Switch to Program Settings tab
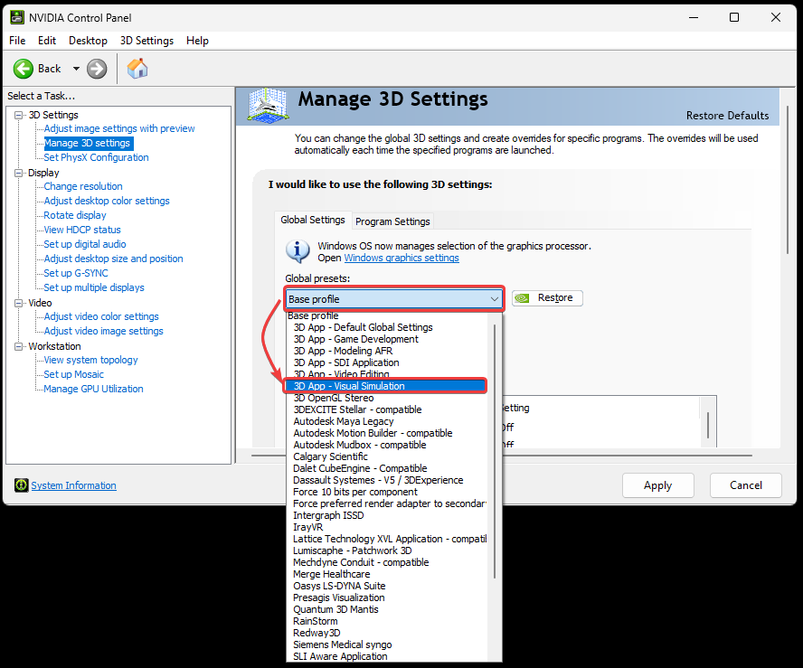The height and width of the screenshot is (668, 803). (x=392, y=221)
